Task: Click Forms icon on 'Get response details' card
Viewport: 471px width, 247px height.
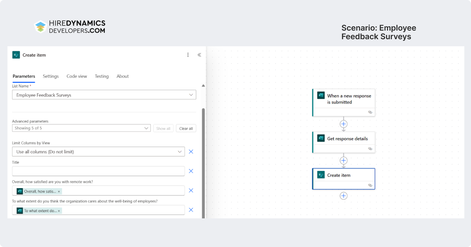Action: (321, 138)
